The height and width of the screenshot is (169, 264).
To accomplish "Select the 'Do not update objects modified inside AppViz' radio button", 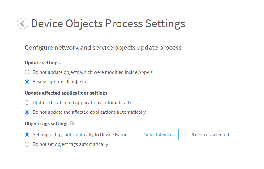I will (x=27, y=72).
